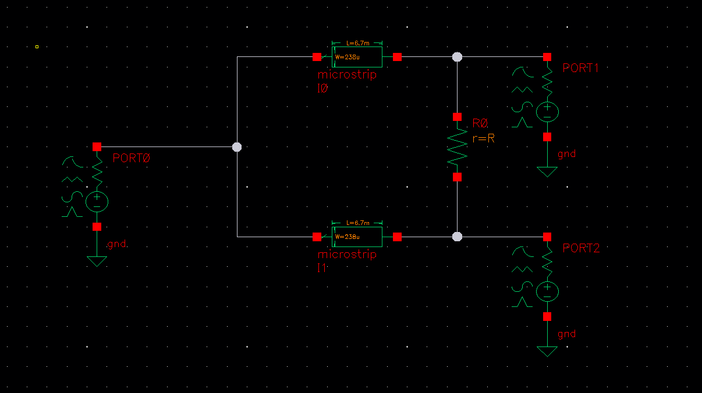Screen dimensions: 702x393
Task: Select the ground symbol under PORT0
Action: coord(97,261)
